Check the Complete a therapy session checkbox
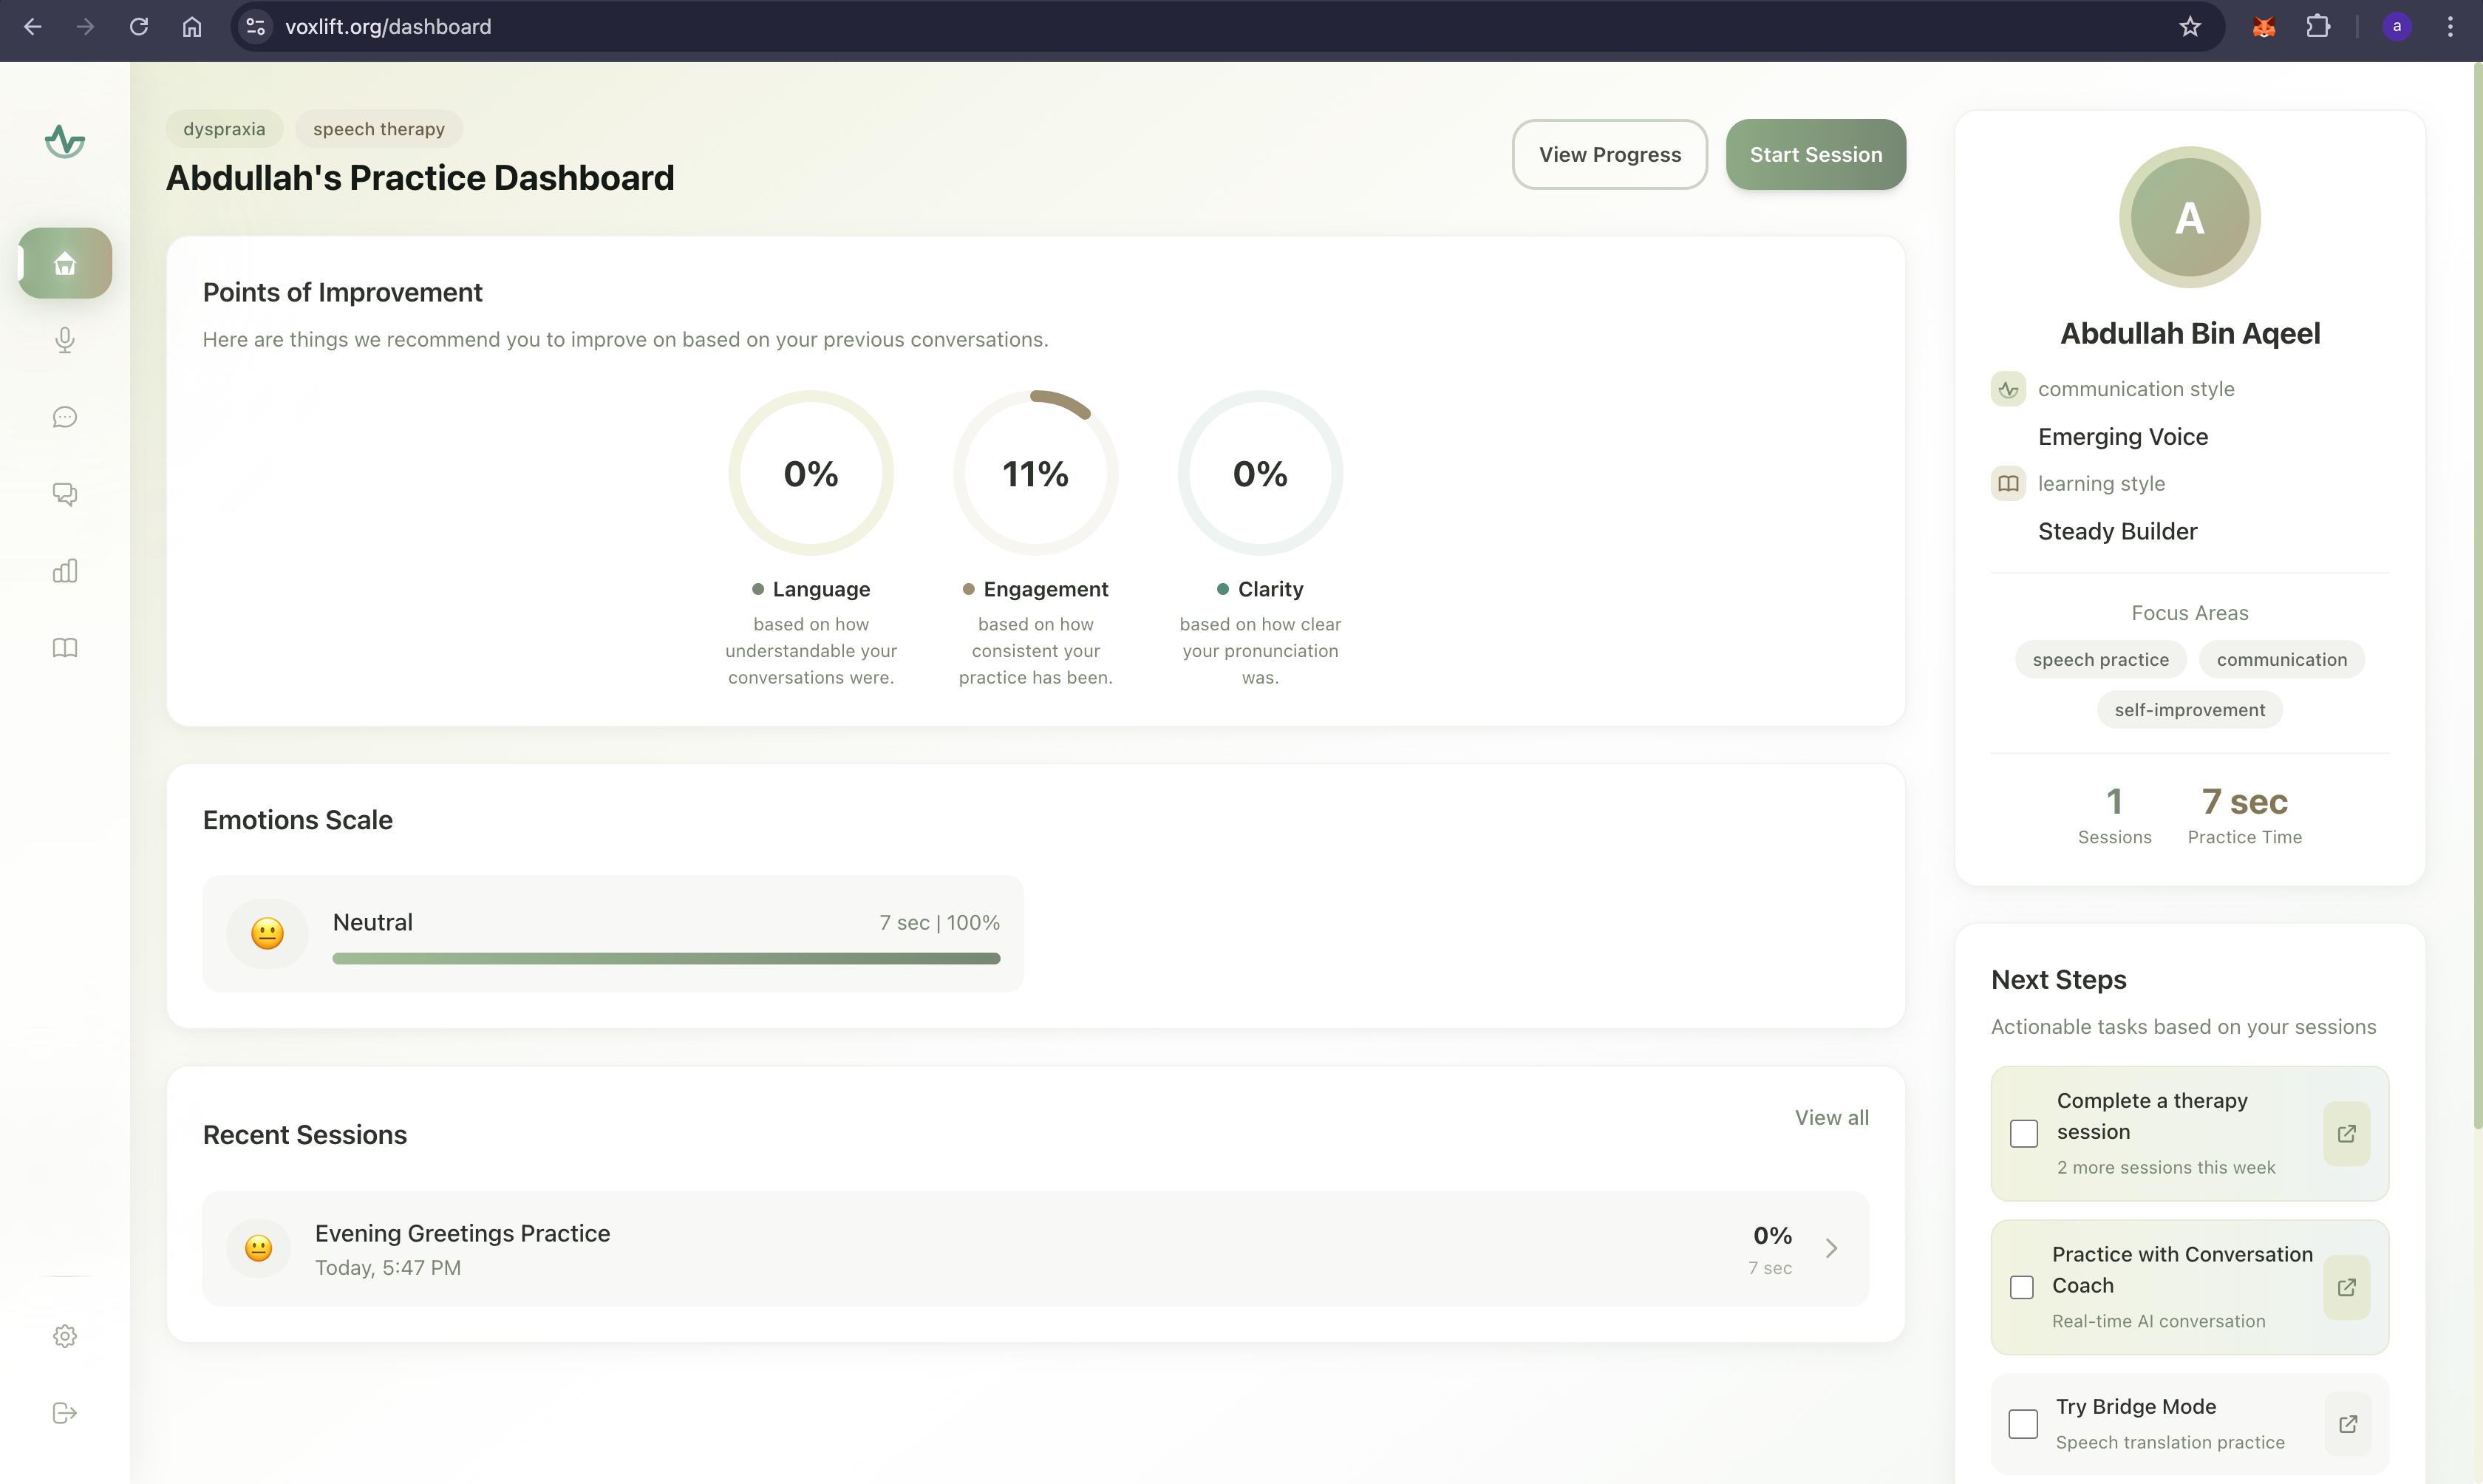 click(x=2023, y=1133)
